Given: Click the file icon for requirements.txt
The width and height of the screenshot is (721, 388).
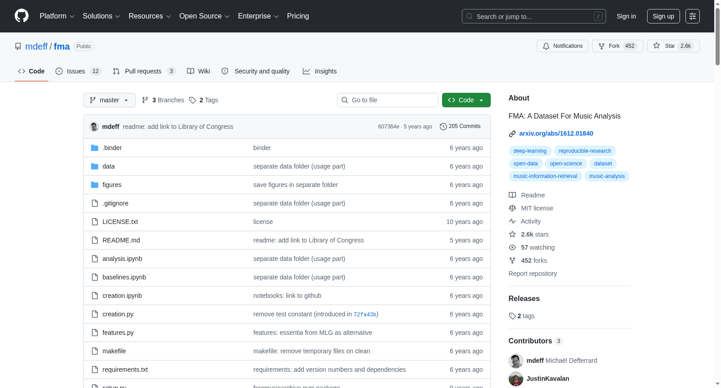Looking at the screenshot, I should (x=95, y=370).
